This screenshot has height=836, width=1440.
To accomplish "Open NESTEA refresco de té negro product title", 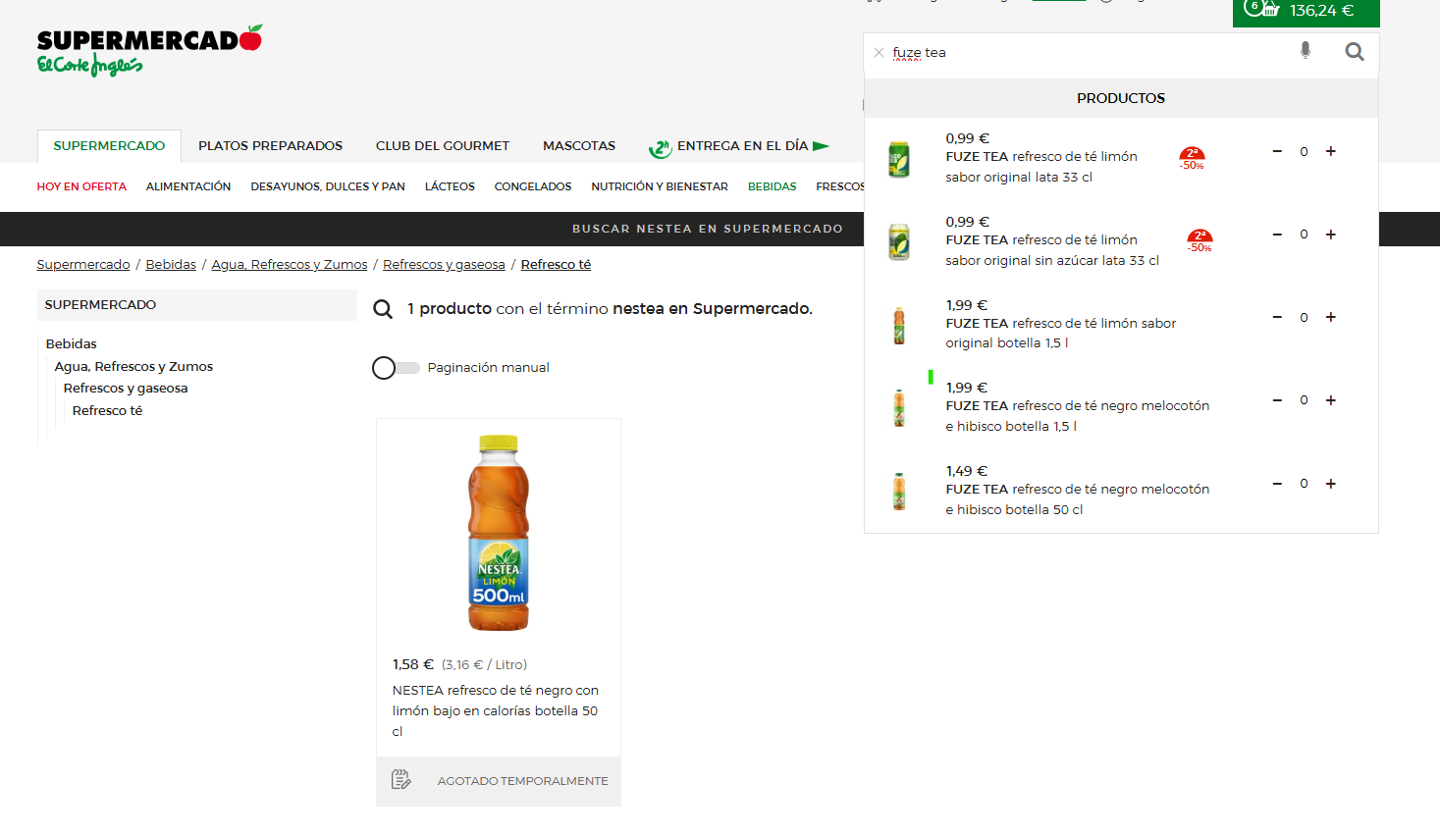I will click(496, 710).
